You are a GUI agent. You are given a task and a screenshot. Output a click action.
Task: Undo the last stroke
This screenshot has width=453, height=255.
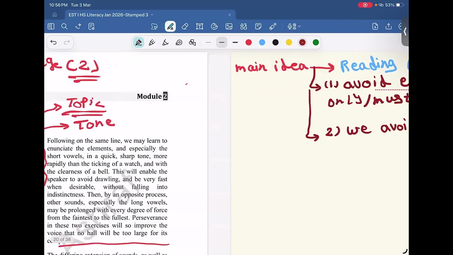tap(53, 42)
